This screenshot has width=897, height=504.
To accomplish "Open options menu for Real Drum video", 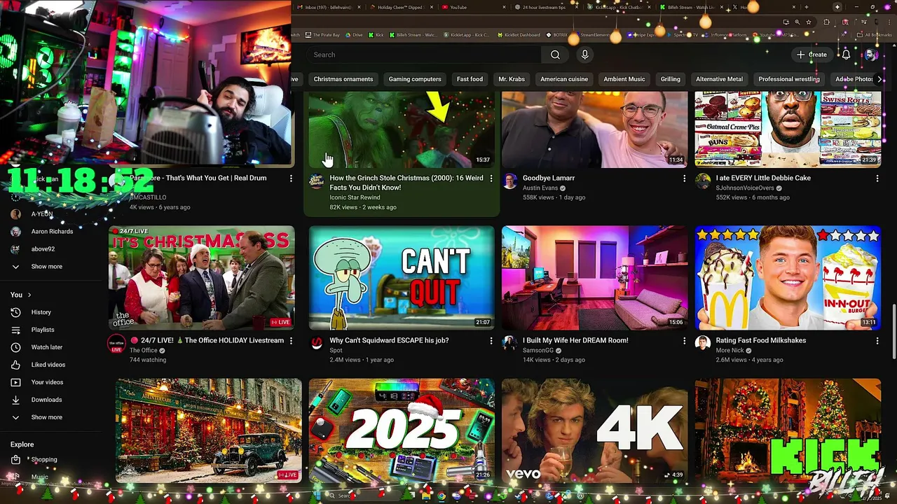I will click(x=291, y=178).
